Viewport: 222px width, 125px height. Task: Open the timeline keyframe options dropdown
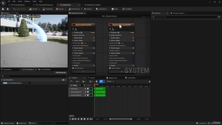click(x=91, y=82)
